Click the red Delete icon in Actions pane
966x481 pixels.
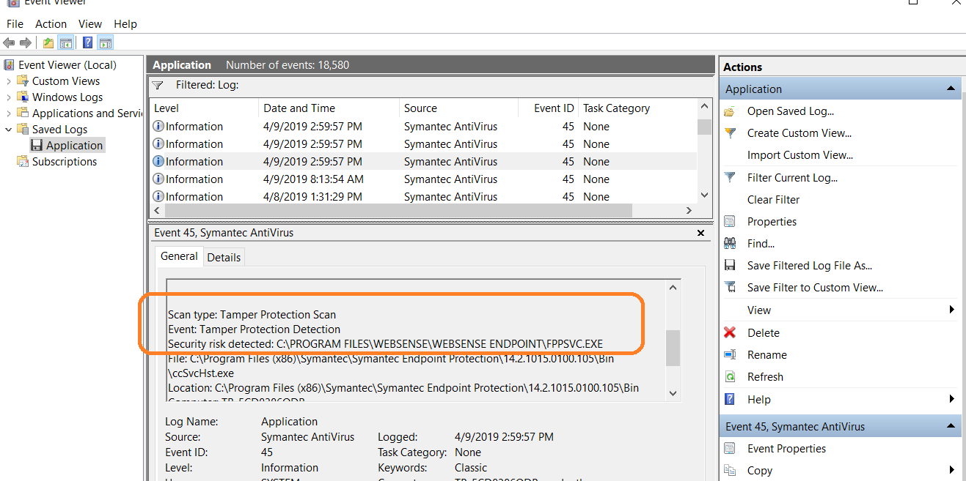pos(729,332)
